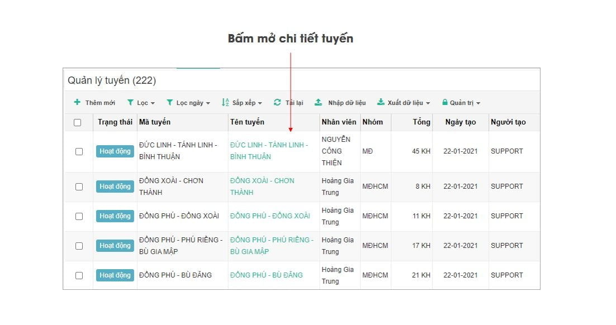Click the Ngày tạo column header
The image size is (616, 325).
[461, 122]
